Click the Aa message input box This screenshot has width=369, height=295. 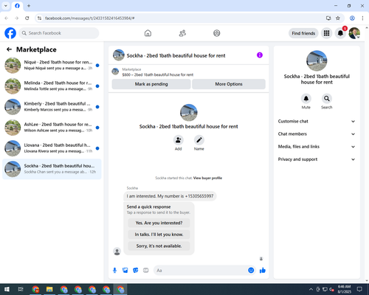201,271
